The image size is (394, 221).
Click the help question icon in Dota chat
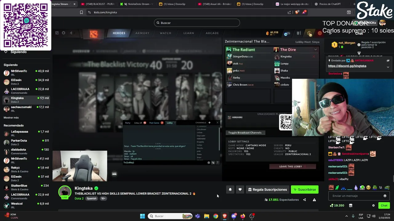pos(218,163)
